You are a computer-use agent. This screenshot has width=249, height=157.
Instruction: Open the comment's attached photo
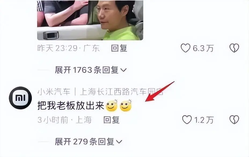click(90, 20)
